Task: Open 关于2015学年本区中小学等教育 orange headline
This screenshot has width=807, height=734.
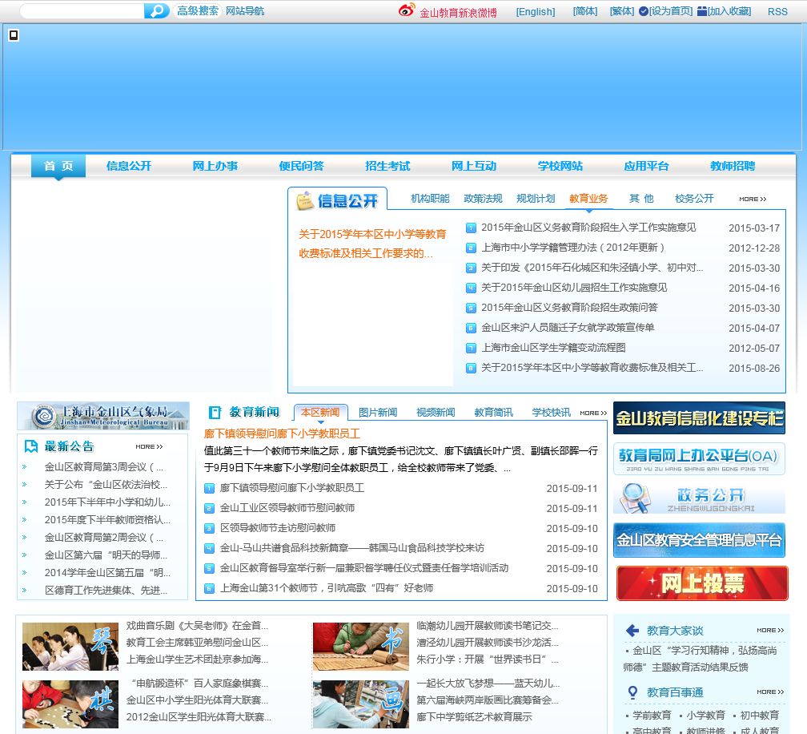Action: [372, 244]
